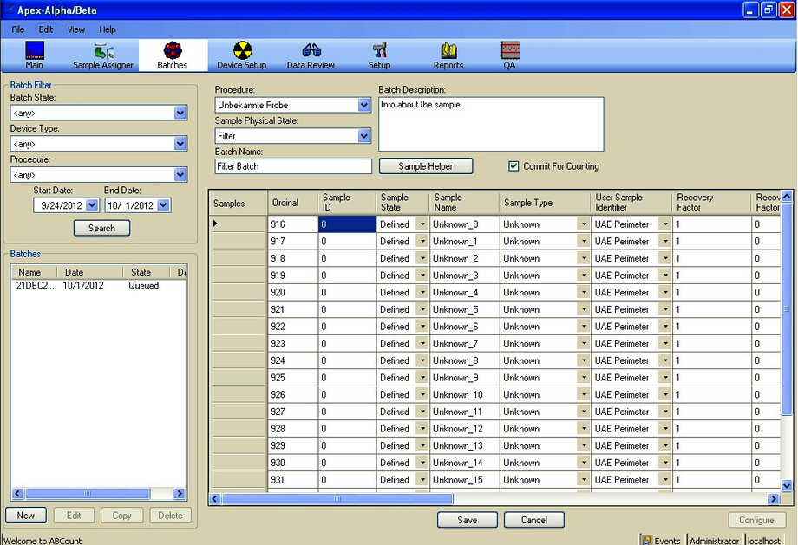Image resolution: width=798 pixels, height=545 pixels.
Task: Toggle the Commit For Counting checkbox
Action: (513, 166)
